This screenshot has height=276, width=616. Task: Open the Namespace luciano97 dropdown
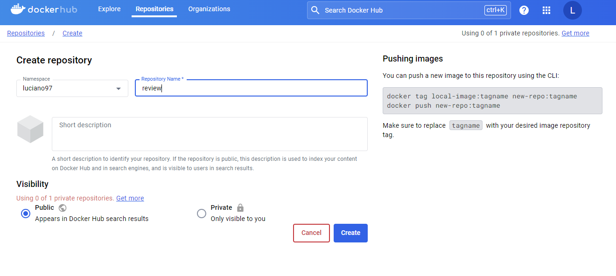[x=72, y=88]
